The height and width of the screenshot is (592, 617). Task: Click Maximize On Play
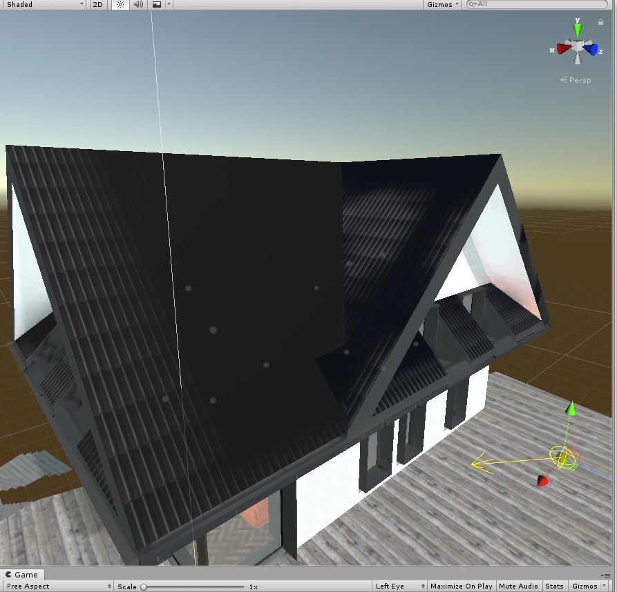click(462, 586)
